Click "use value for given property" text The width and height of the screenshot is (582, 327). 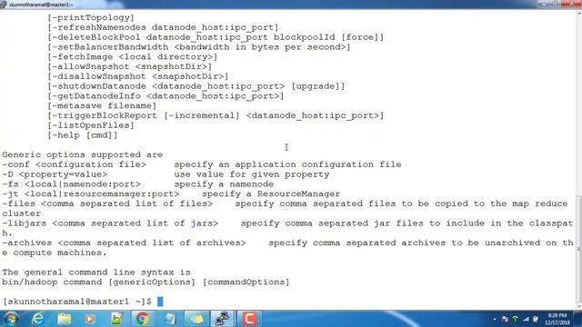point(252,174)
